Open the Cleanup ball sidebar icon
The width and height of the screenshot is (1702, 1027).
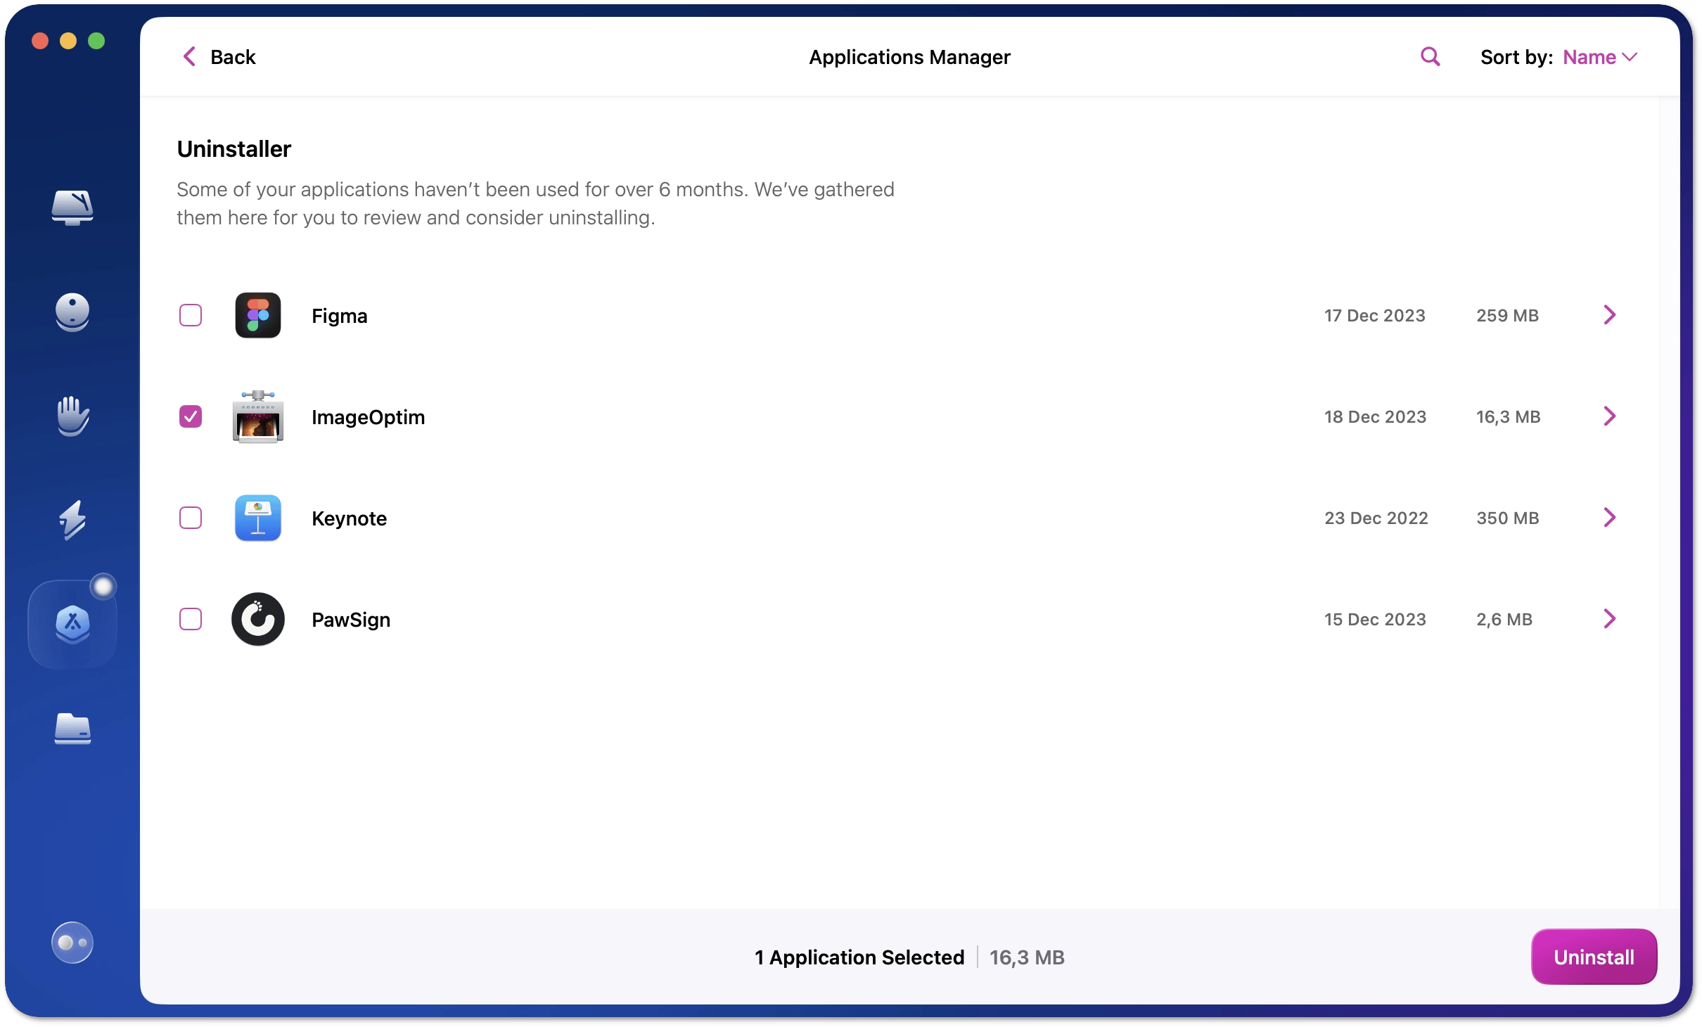click(x=72, y=312)
